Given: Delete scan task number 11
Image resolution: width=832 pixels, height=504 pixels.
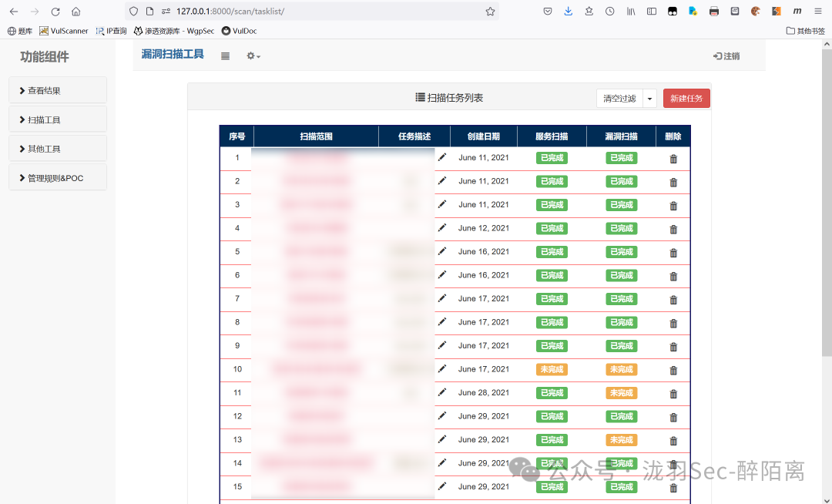Looking at the screenshot, I should pos(673,394).
